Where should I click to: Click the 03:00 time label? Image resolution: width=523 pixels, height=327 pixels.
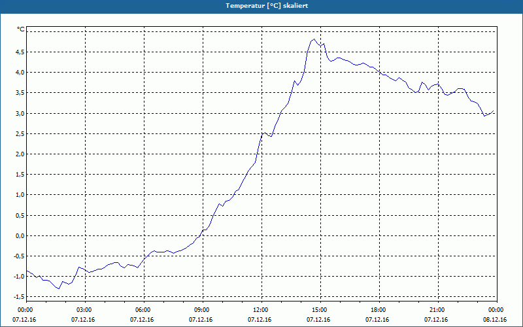click(85, 310)
